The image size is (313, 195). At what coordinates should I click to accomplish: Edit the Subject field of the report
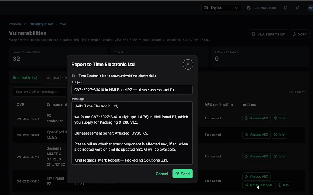(132, 90)
